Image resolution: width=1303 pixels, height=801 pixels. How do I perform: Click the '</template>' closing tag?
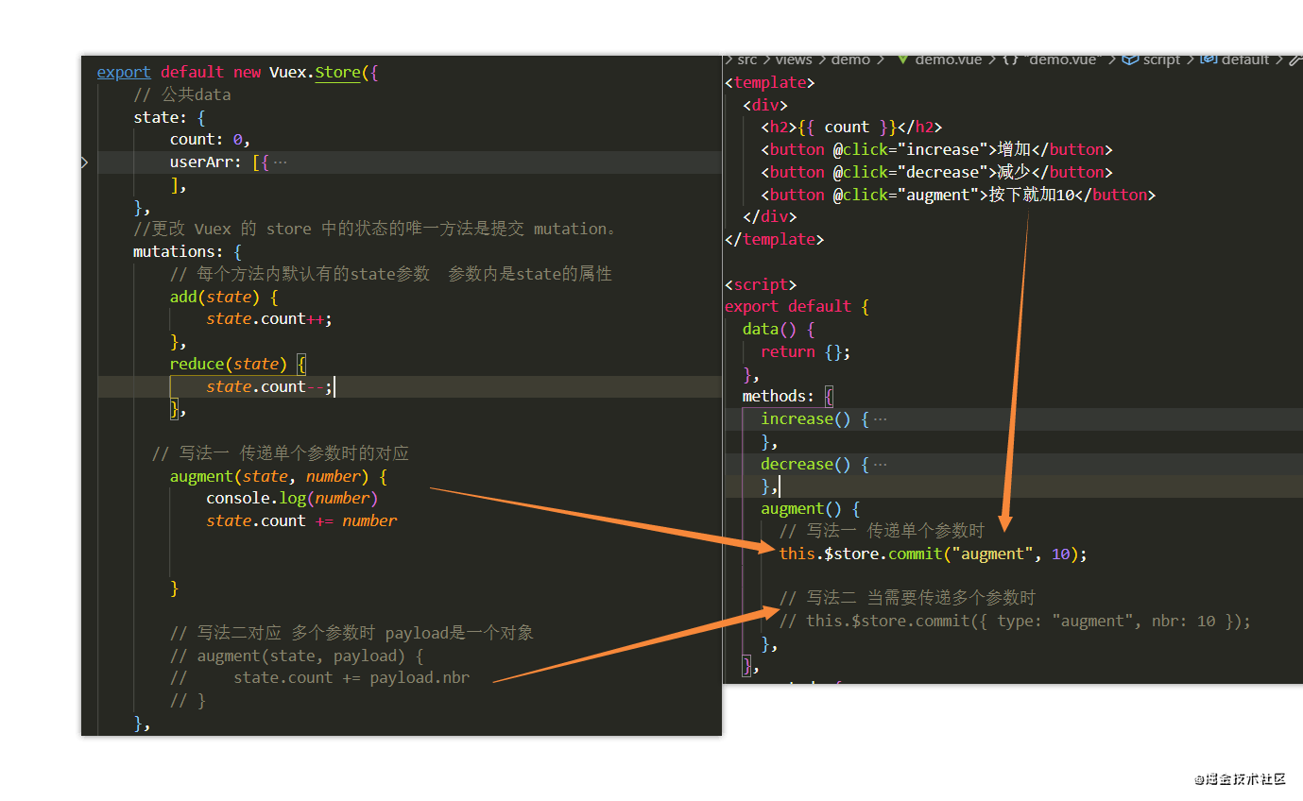pos(775,240)
